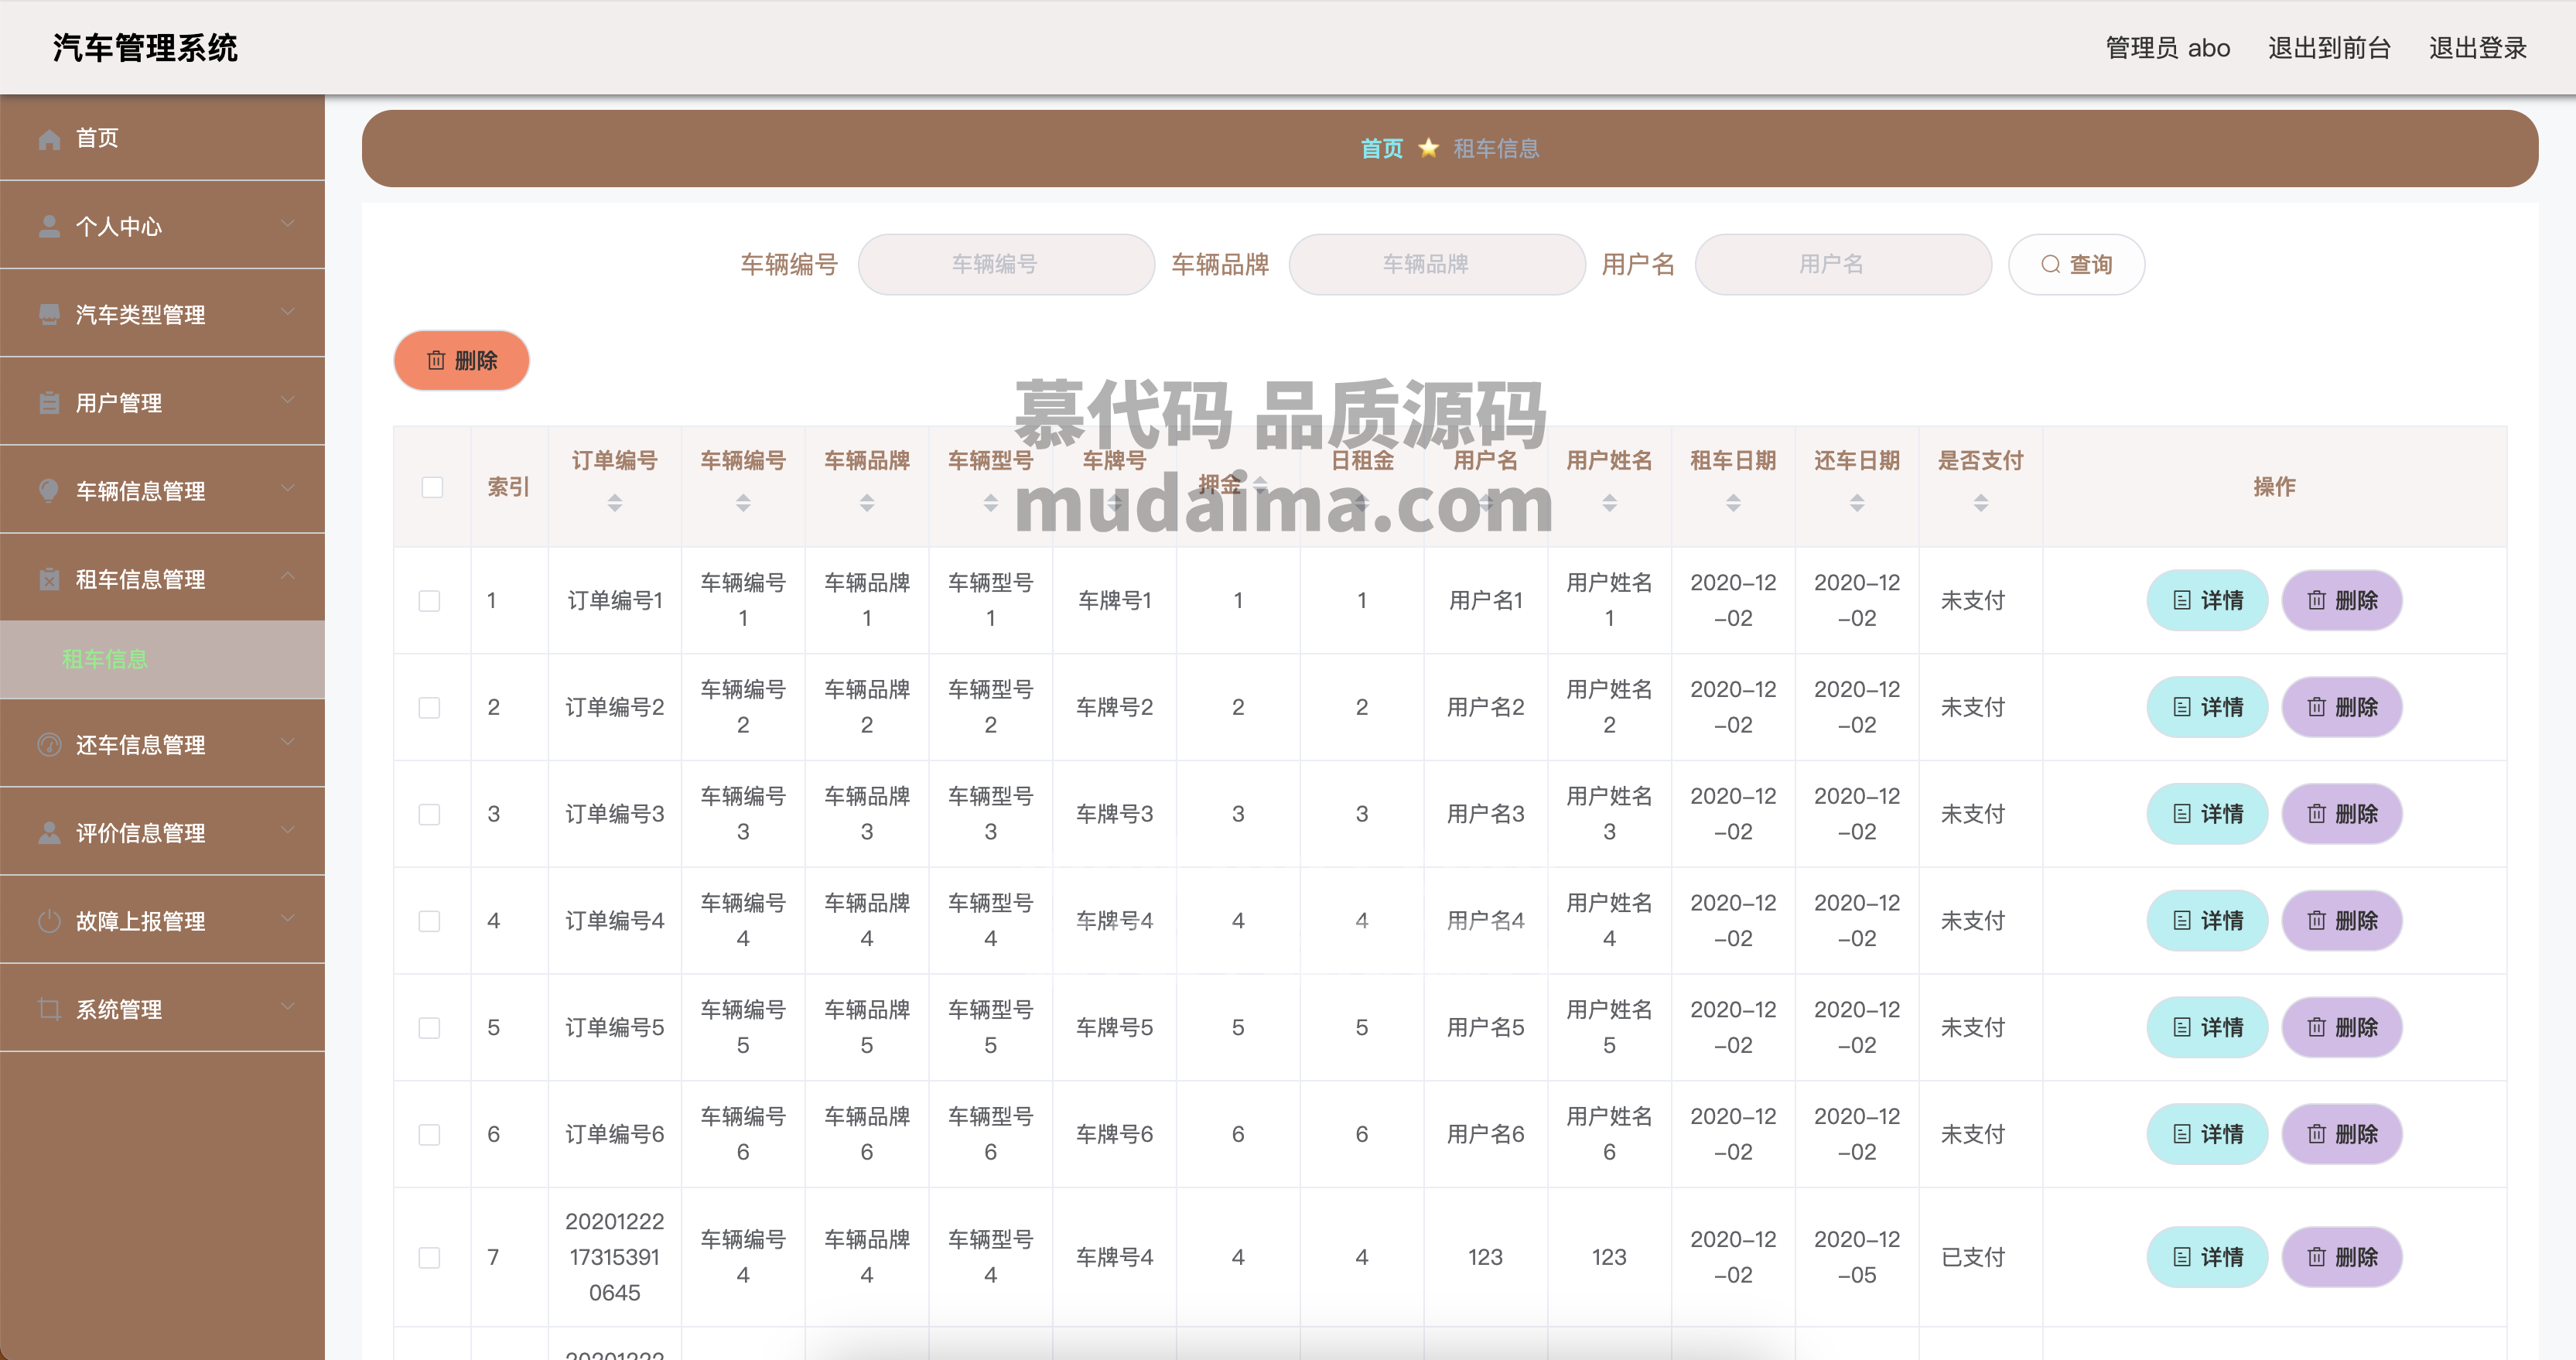
Task: Click the person icon beside 个人中心
Action: [x=49, y=227]
